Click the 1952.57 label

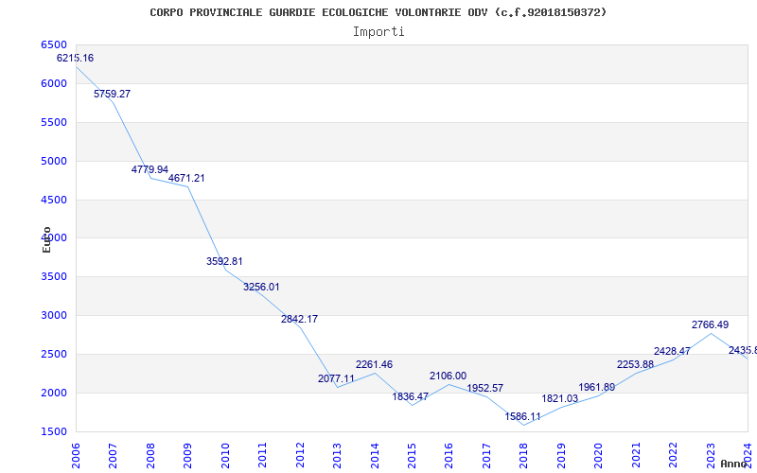click(485, 388)
